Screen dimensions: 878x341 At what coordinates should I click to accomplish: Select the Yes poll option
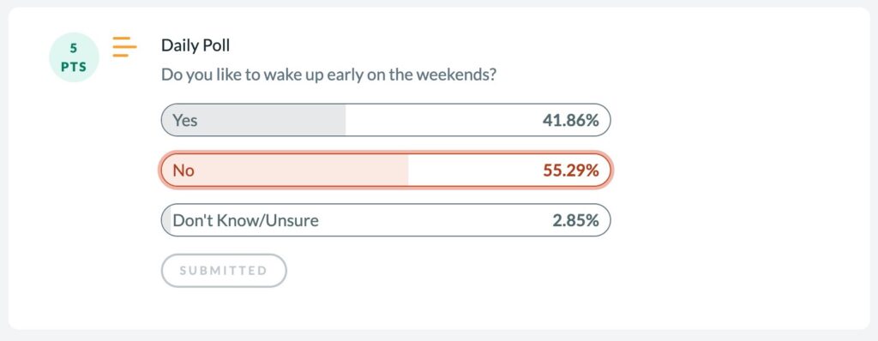(x=386, y=120)
